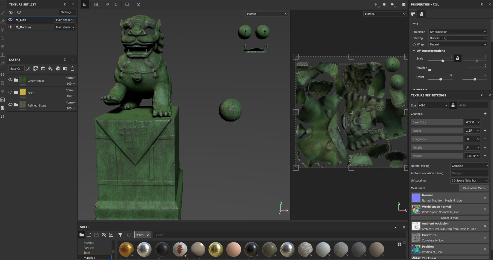Click the camera screenshot icon in viewport toolbar

coord(404,4)
